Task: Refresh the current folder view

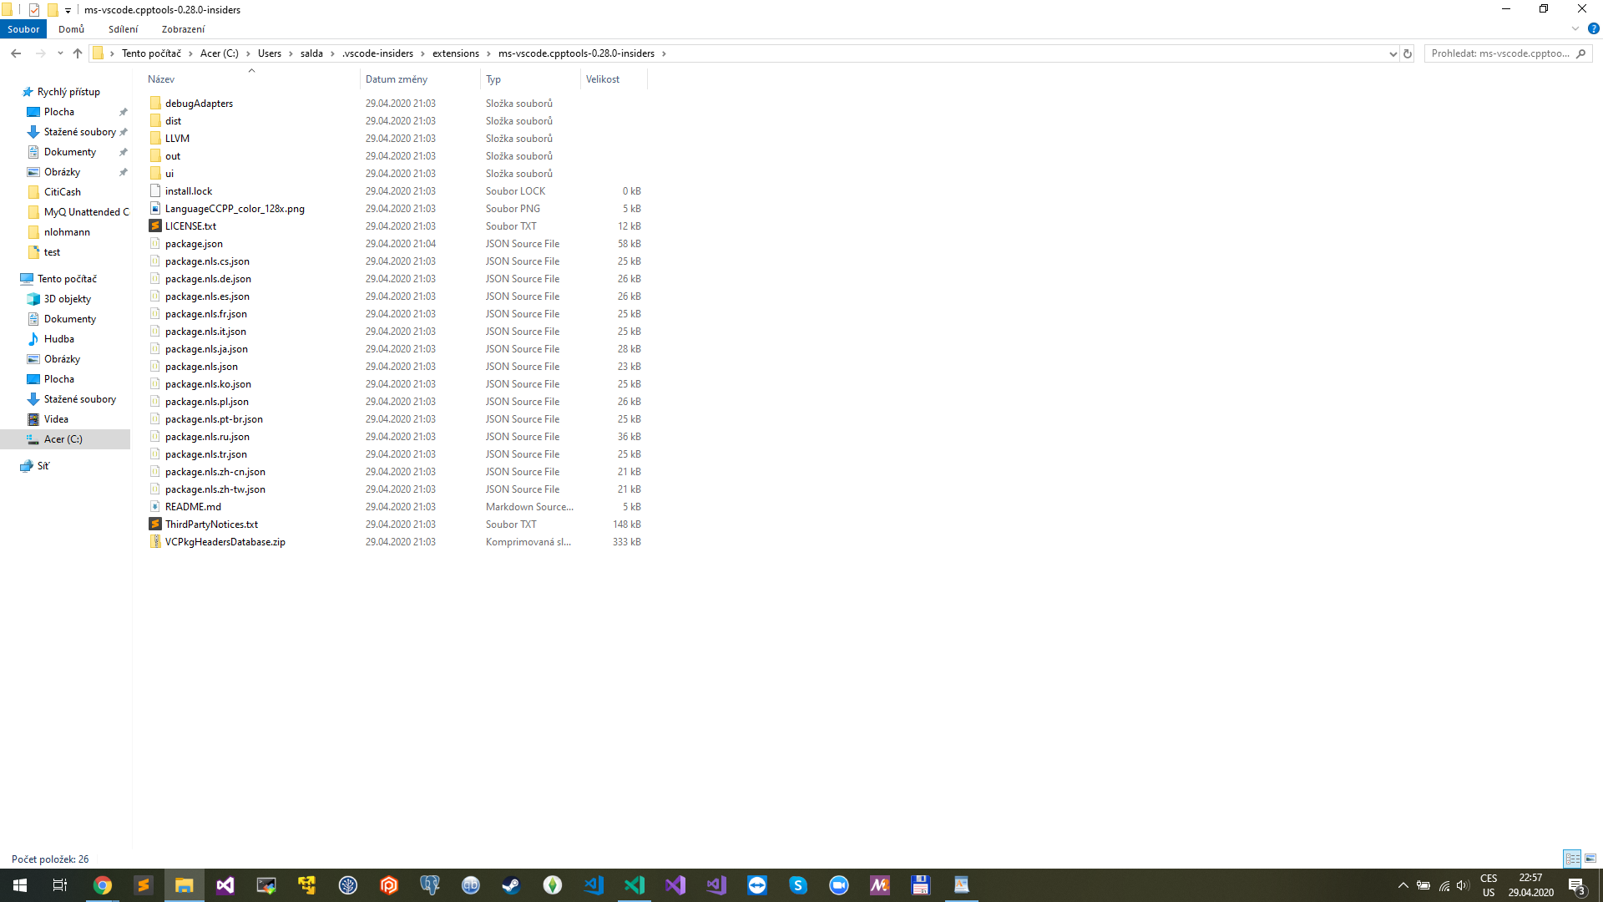Action: tap(1408, 53)
